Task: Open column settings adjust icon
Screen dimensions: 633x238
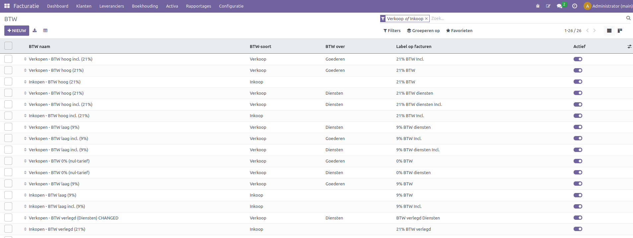Action: point(629,47)
